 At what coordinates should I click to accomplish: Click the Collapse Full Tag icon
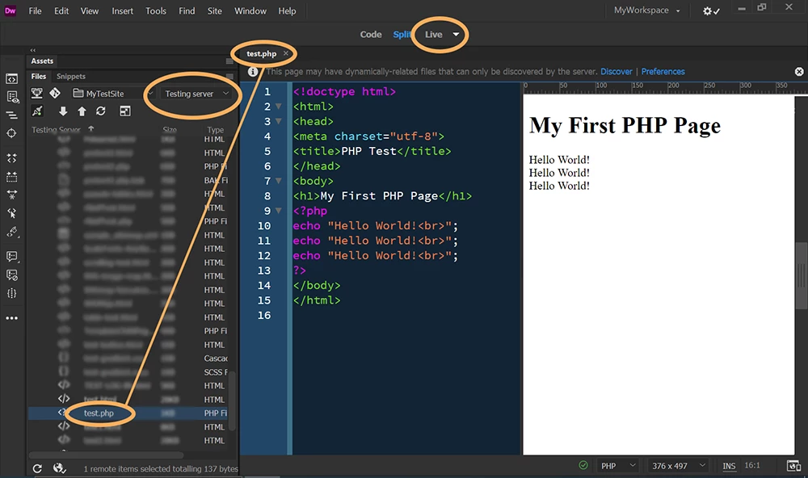pos(12,157)
